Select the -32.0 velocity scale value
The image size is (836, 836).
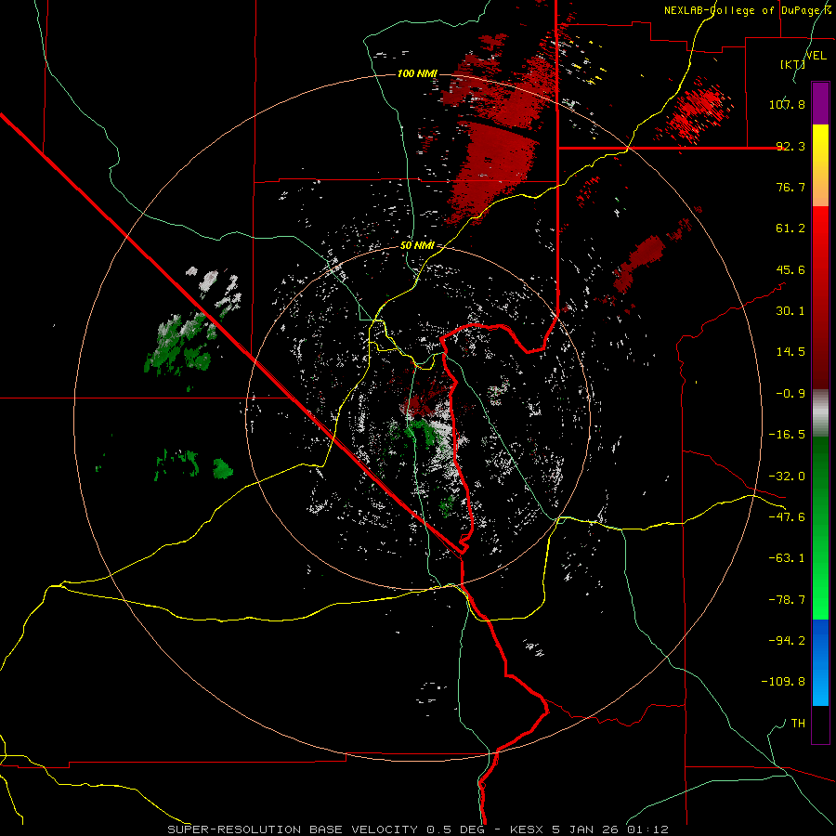click(x=787, y=477)
